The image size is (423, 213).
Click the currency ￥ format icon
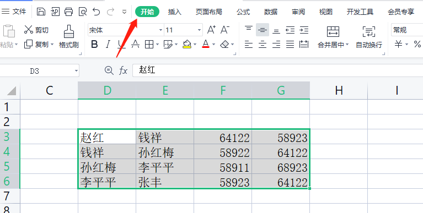[x=398, y=44]
